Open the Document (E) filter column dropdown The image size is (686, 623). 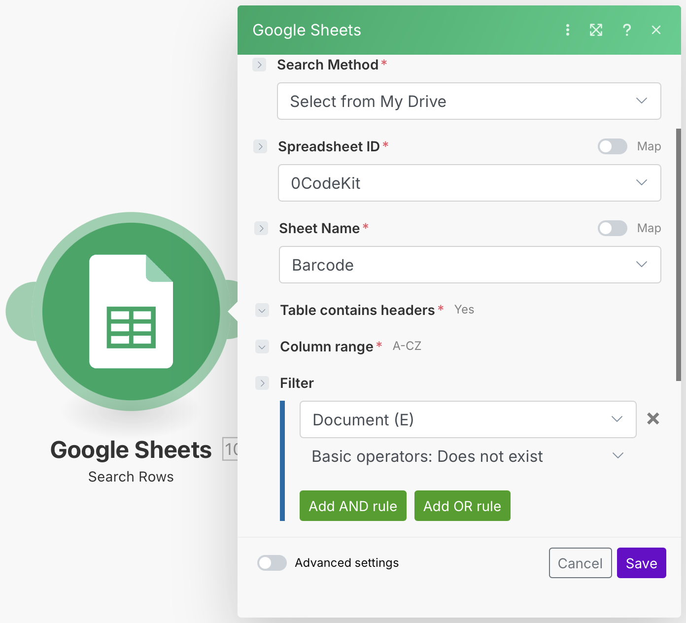(468, 419)
